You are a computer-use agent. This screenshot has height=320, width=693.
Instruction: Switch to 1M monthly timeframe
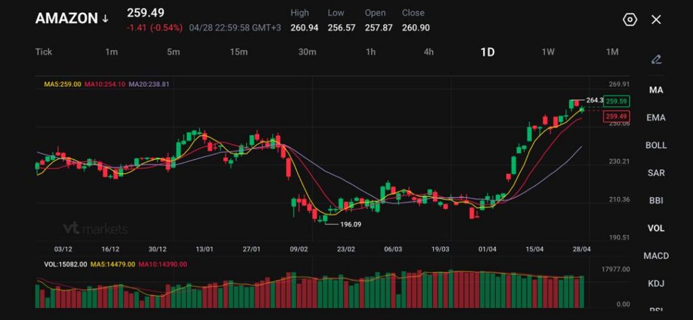(x=612, y=52)
